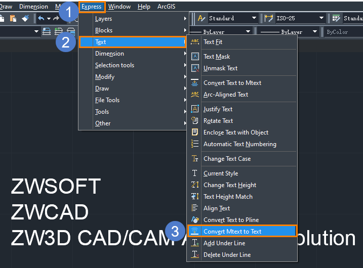
Task: Click the Unmask Text icon
Action: pos(195,68)
